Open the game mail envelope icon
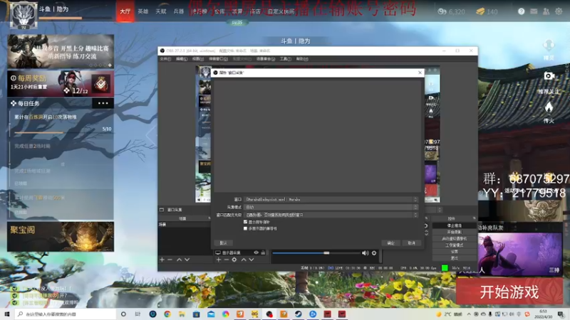570x320 pixels. pos(533,11)
